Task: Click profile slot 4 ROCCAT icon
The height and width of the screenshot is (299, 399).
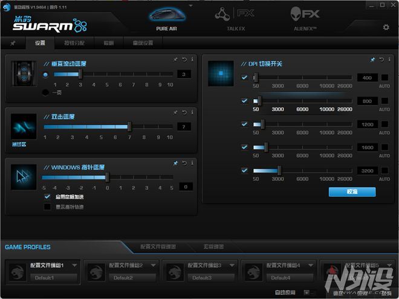Action: (254, 272)
